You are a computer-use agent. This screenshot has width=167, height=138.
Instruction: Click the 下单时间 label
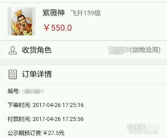point(19,105)
